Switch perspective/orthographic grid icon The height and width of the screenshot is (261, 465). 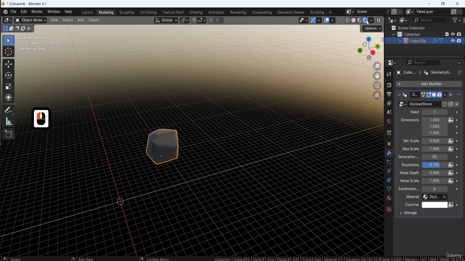tap(377, 95)
